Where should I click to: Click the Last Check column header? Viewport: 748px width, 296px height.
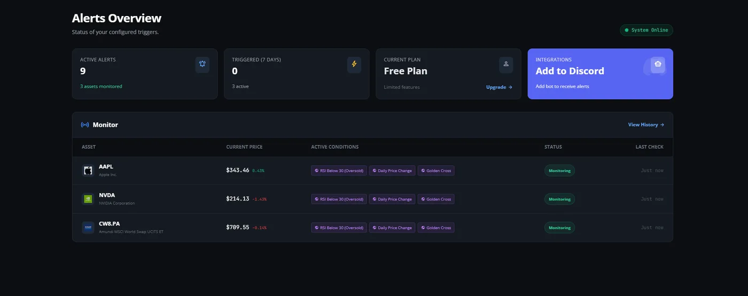click(650, 147)
